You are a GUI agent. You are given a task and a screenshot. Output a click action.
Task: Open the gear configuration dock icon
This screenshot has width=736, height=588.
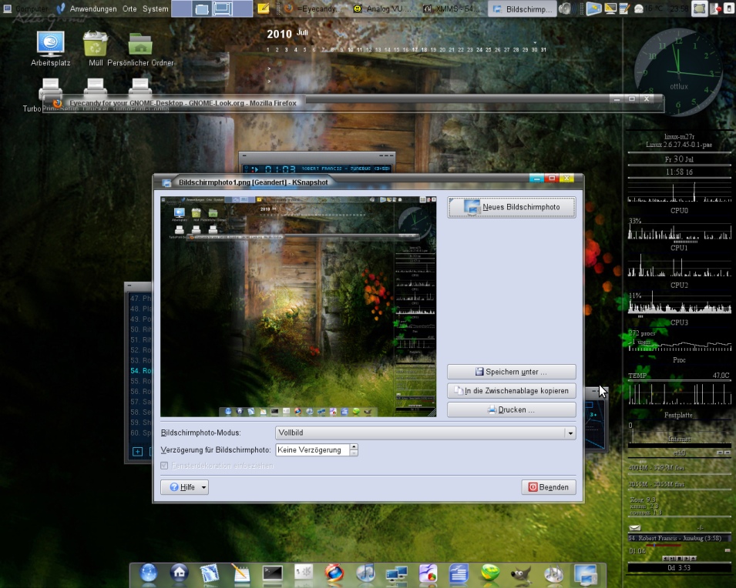click(304, 572)
